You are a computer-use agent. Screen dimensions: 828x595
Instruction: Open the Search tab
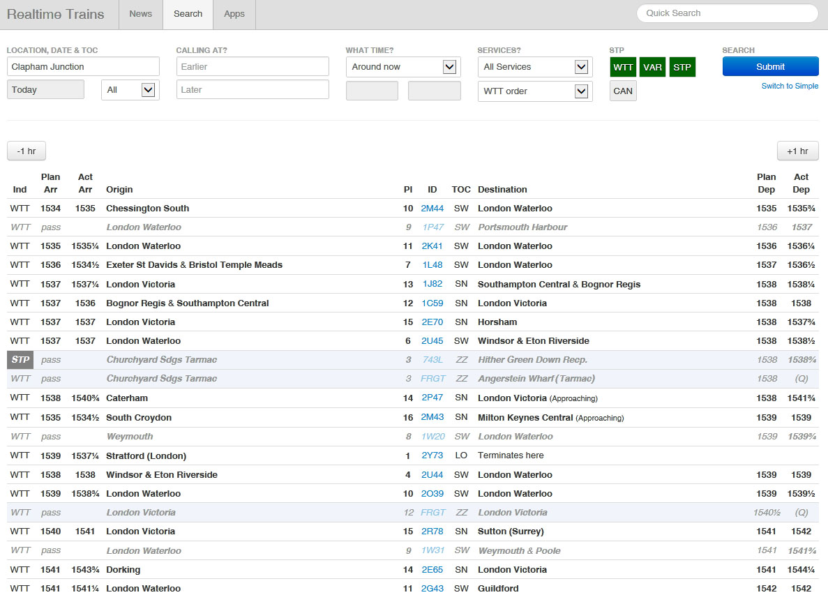point(188,14)
